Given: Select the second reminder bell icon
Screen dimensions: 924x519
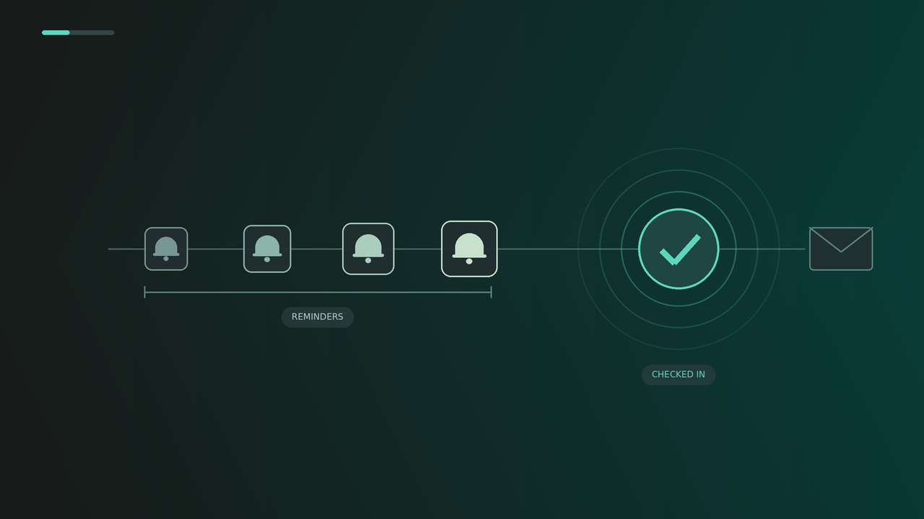Looking at the screenshot, I should (267, 249).
